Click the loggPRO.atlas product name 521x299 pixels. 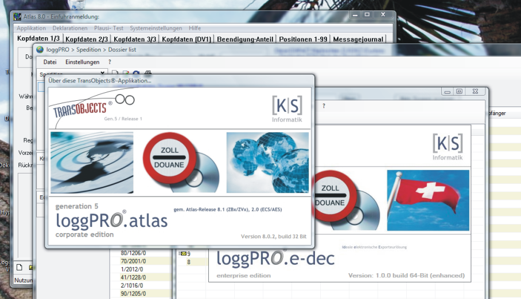pos(112,220)
